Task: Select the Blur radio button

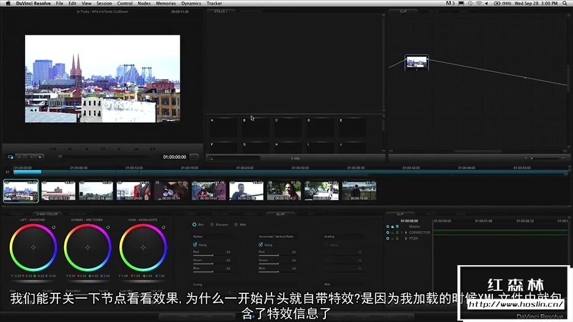Action: click(x=194, y=224)
